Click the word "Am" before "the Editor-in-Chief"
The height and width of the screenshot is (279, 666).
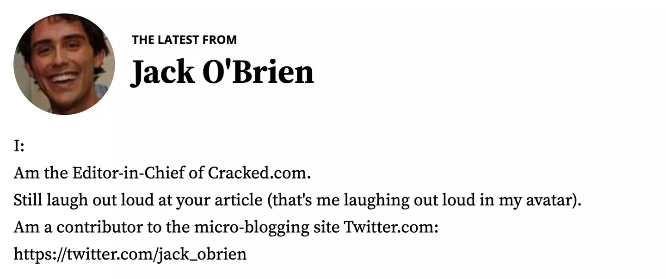pos(22,173)
